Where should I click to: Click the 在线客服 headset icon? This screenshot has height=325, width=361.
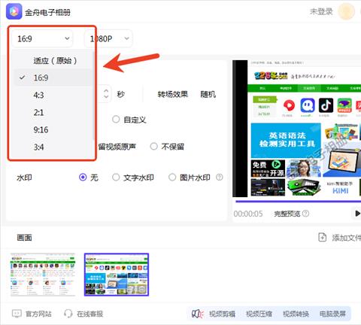[x=68, y=314]
